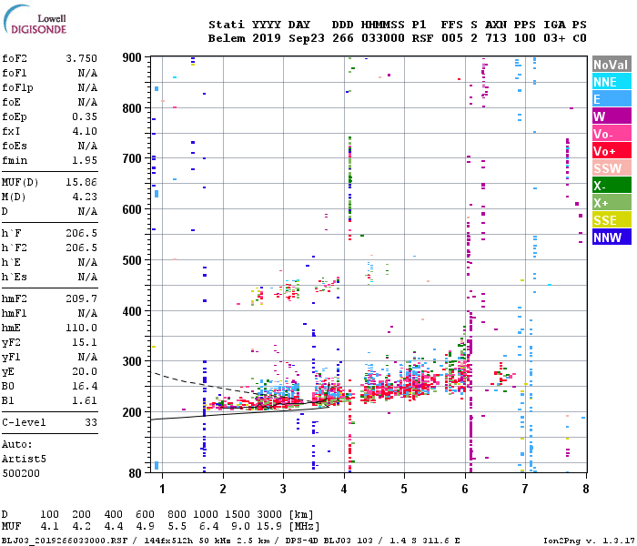The image size is (637, 546).
Task: Click the MUF value 15.9 in table
Action: (269, 527)
